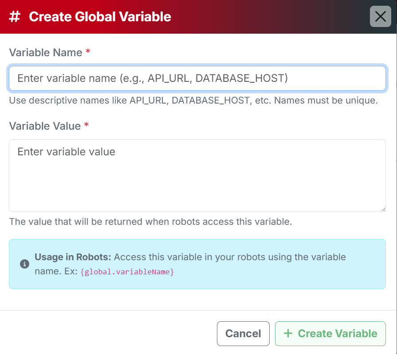Click the Variable Name label
This screenshot has height=354, width=397.
coord(46,53)
